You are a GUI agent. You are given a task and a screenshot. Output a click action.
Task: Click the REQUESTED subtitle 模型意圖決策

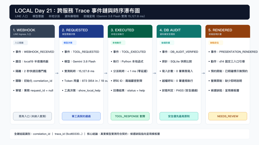click(x=69, y=34)
